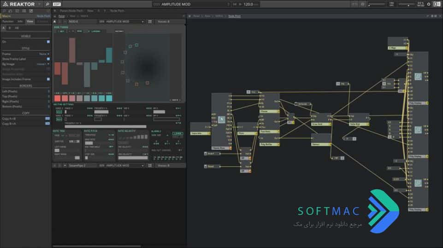443x248 pixels.
Task: Select the A view button
Action: coord(3,28)
